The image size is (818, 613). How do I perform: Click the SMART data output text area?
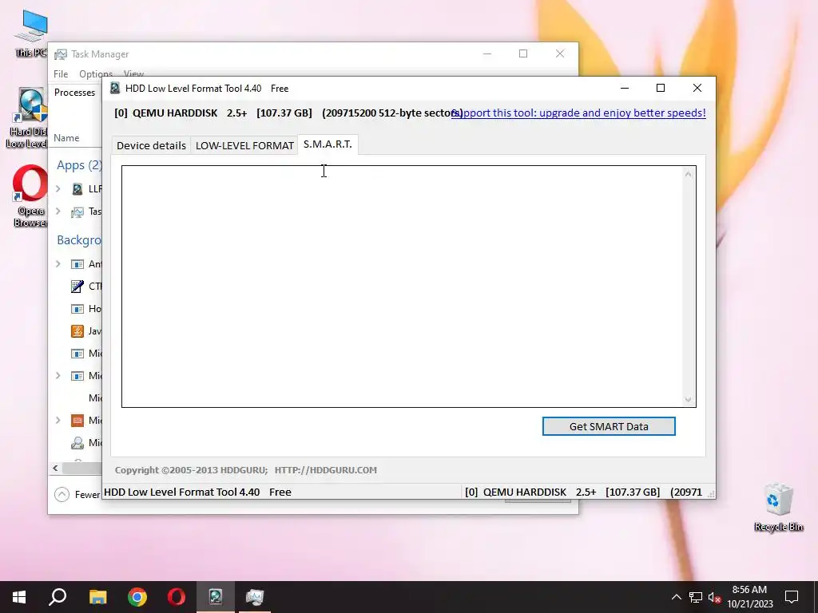[x=403, y=287]
